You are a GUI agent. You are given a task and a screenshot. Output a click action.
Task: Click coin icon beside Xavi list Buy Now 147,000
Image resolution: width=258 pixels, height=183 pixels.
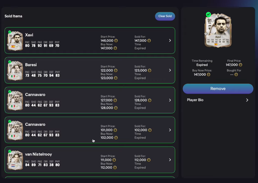click(115, 48)
